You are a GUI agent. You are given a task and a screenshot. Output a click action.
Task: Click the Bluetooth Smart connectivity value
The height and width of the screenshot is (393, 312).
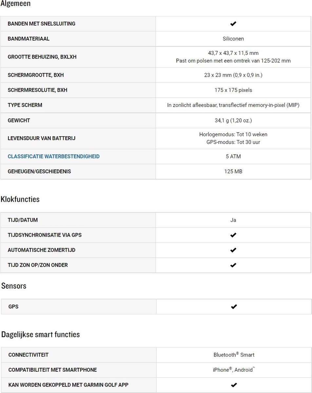click(234, 355)
